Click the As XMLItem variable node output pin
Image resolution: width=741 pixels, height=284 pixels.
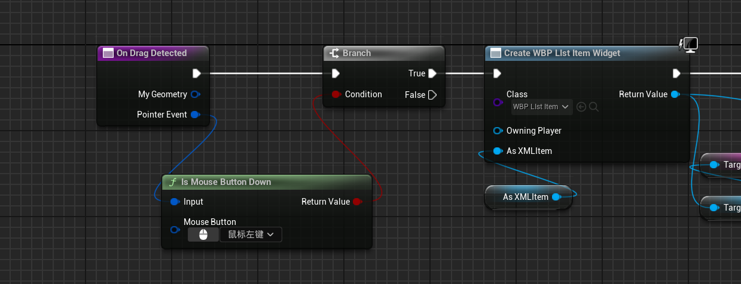click(x=556, y=197)
